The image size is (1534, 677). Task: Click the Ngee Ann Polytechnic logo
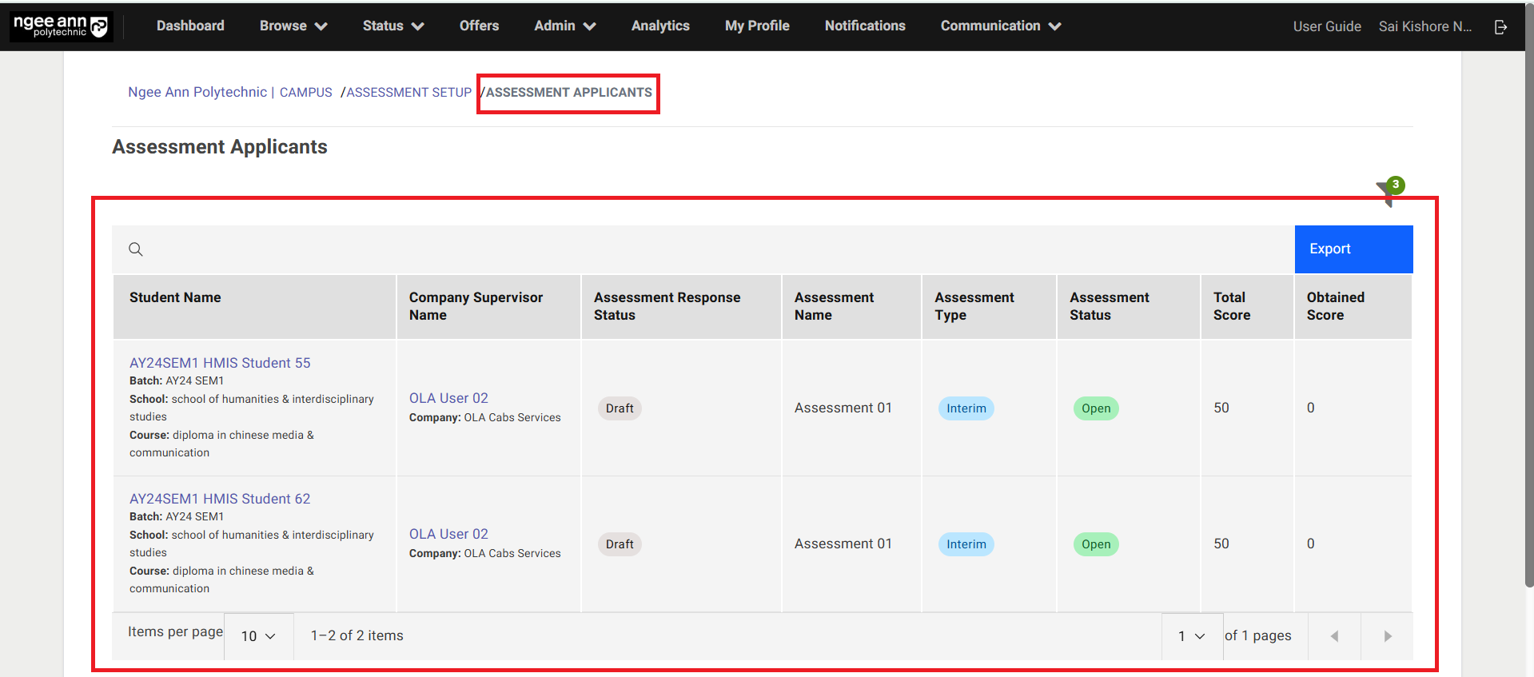[x=61, y=26]
